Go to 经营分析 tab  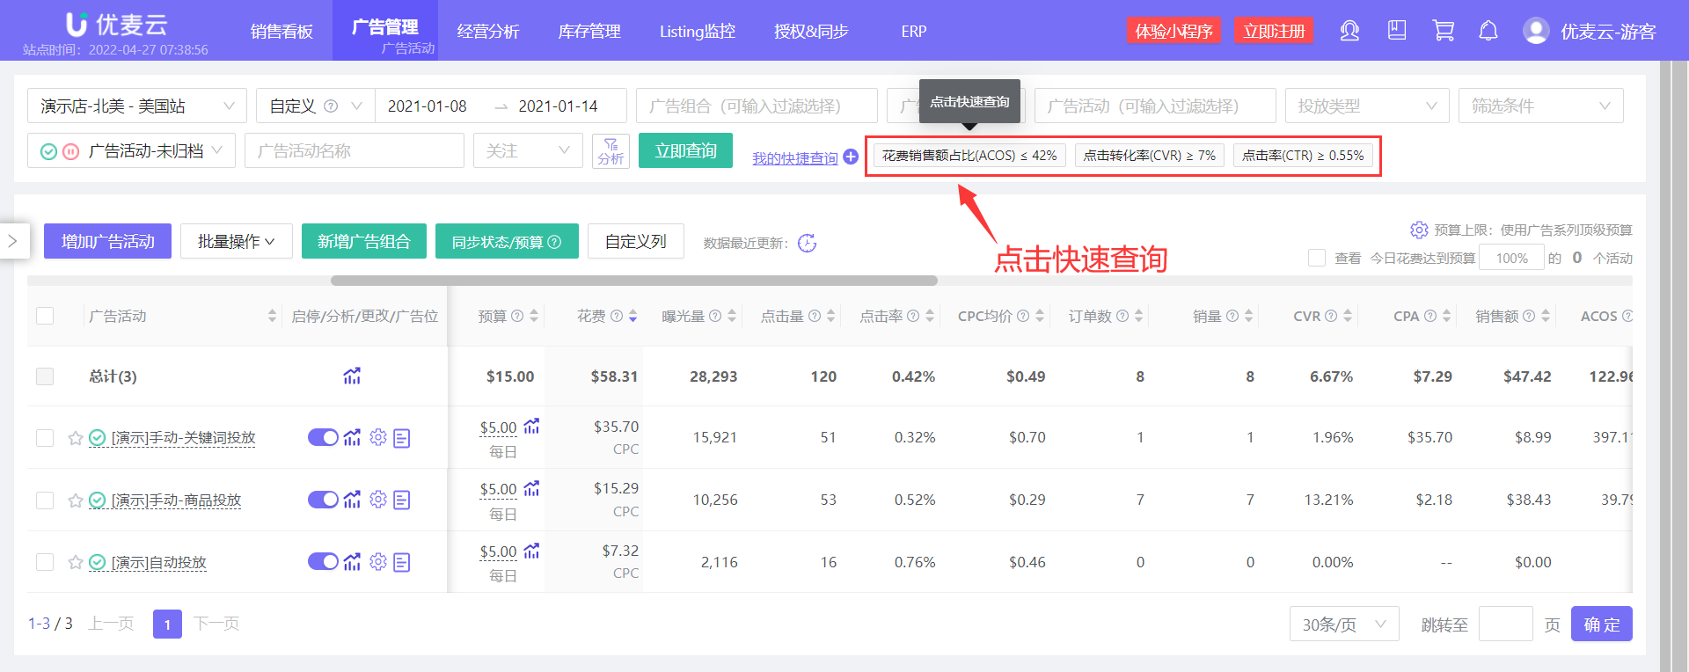pos(488,32)
